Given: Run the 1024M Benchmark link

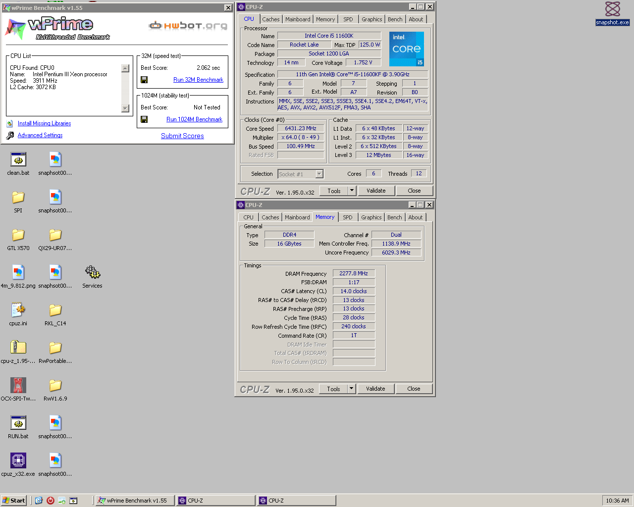Looking at the screenshot, I should (194, 119).
